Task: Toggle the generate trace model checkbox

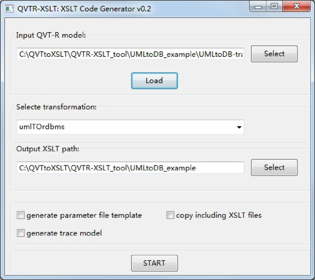Action: click(x=21, y=233)
